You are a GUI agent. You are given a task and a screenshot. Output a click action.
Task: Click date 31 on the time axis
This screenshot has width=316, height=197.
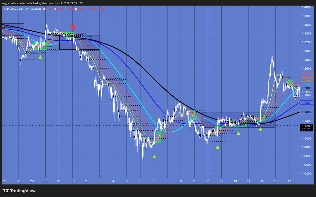59,181
